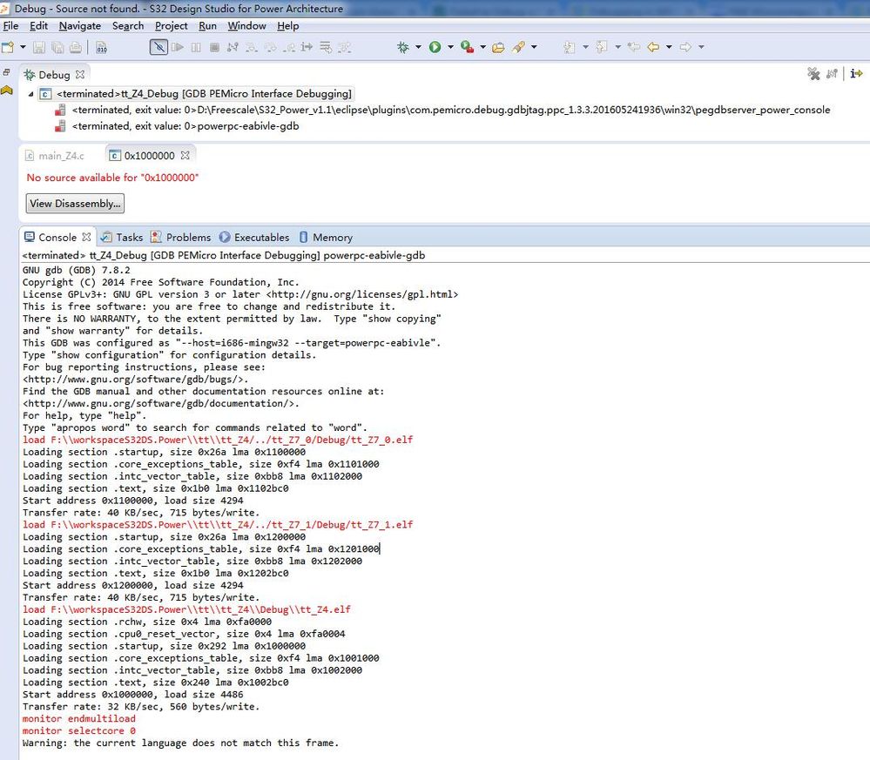Click the Drop To Frame toolbar icon

pos(326,47)
